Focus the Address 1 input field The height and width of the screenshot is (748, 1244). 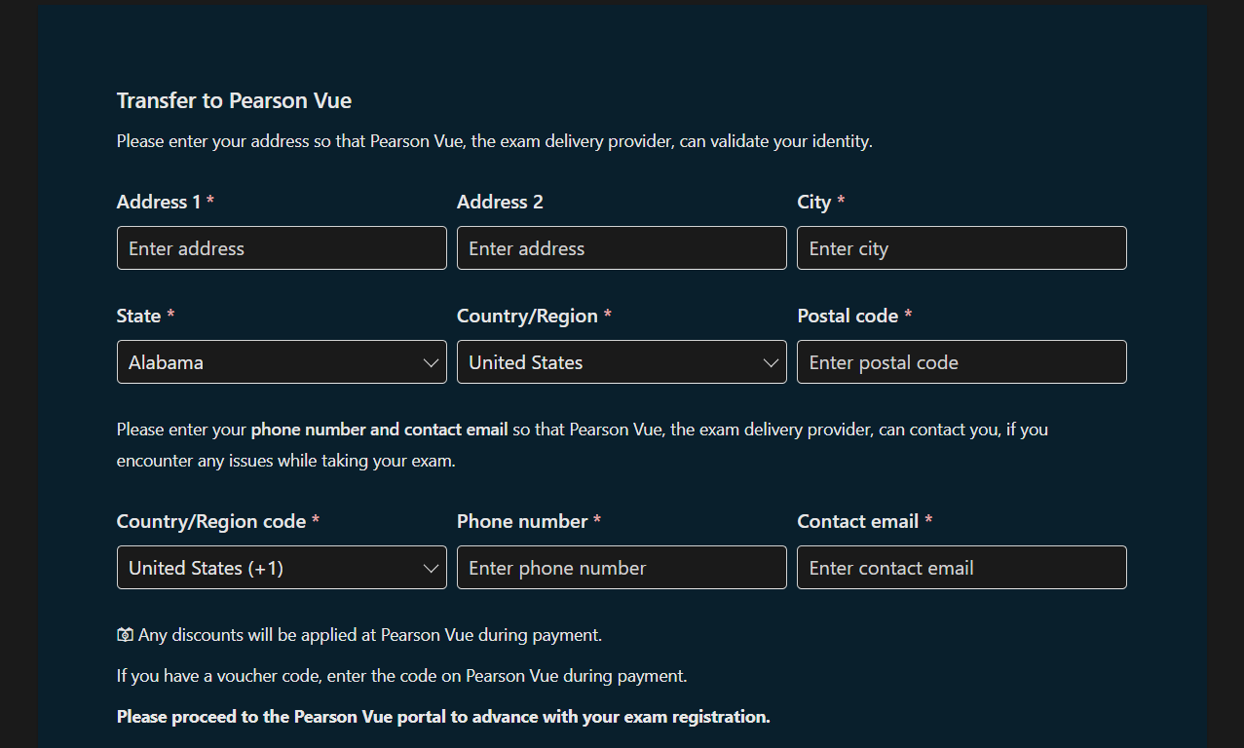click(282, 248)
